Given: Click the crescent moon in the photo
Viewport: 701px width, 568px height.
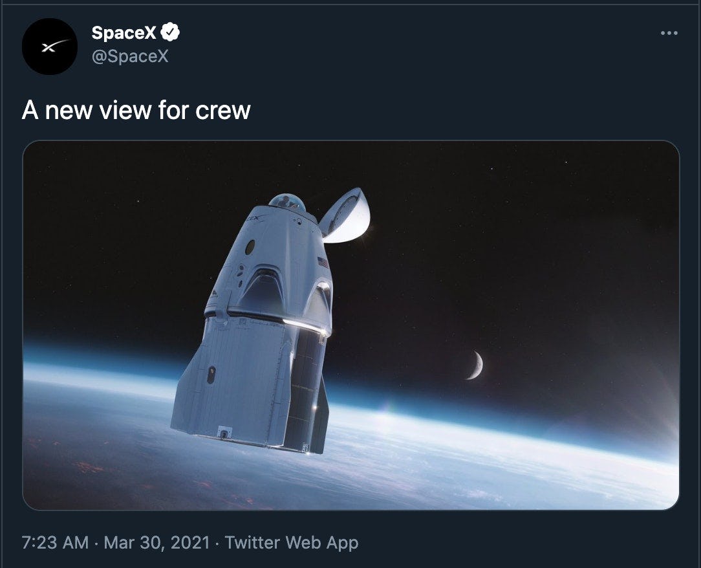Looking at the screenshot, I should pos(475,365).
